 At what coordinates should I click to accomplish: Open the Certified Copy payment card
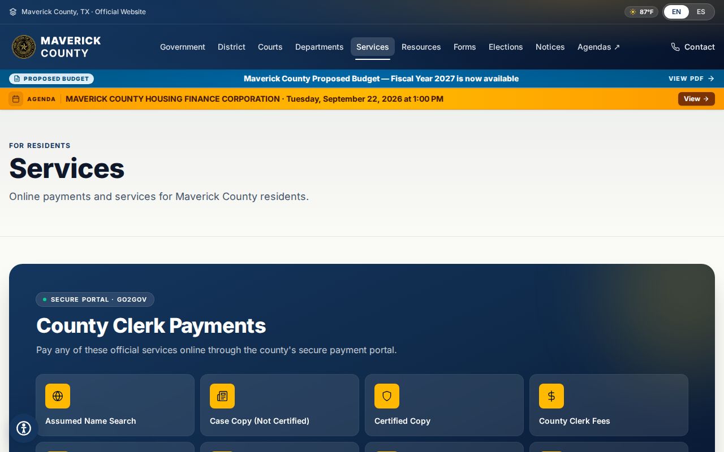coord(444,405)
